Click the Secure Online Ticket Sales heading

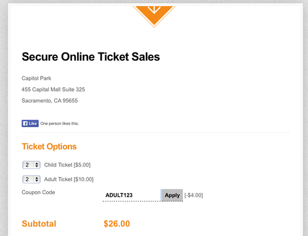coord(91,57)
